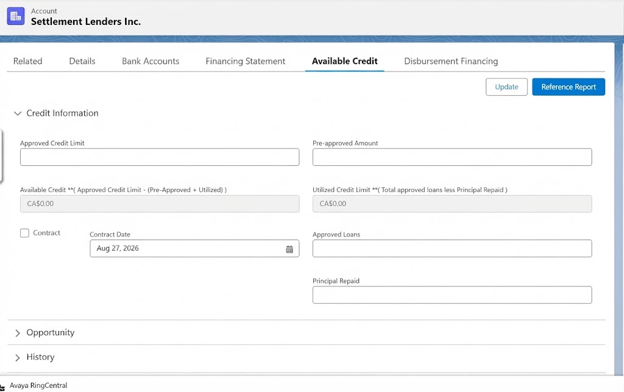The height and width of the screenshot is (392, 624).
Task: Click the Opportunity section title
Action: tap(51, 333)
